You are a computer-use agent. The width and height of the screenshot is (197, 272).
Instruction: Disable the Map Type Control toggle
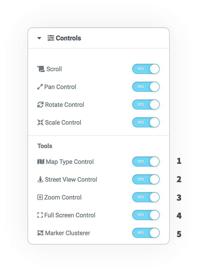tap(146, 161)
